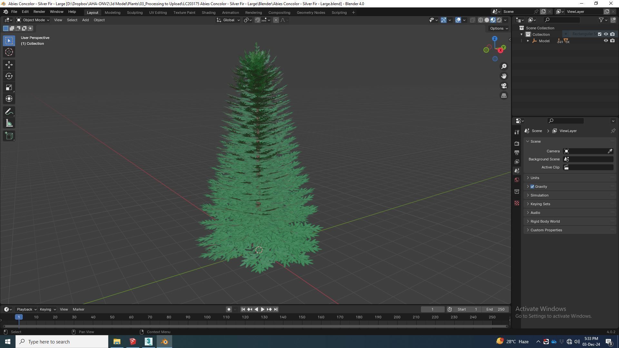The width and height of the screenshot is (619, 348).
Task: Switch to the Shading workspace tab
Action: 208,13
